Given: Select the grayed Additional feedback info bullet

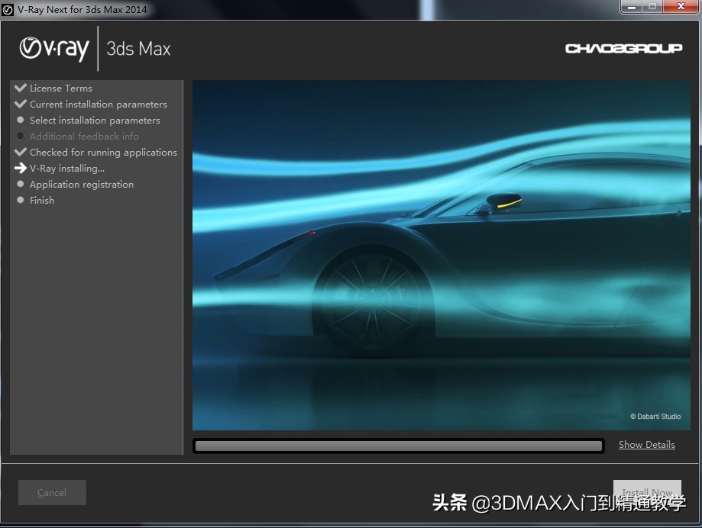Looking at the screenshot, I should pos(19,136).
